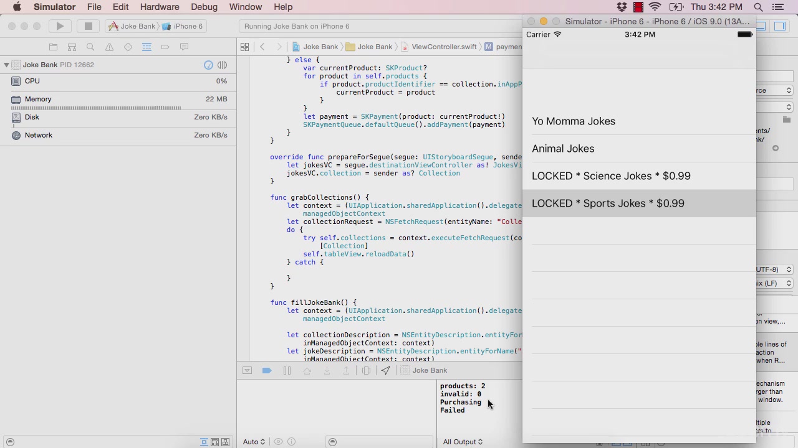
Task: Collapse the Joke Bank process disclosure triangle
Action: 6,65
